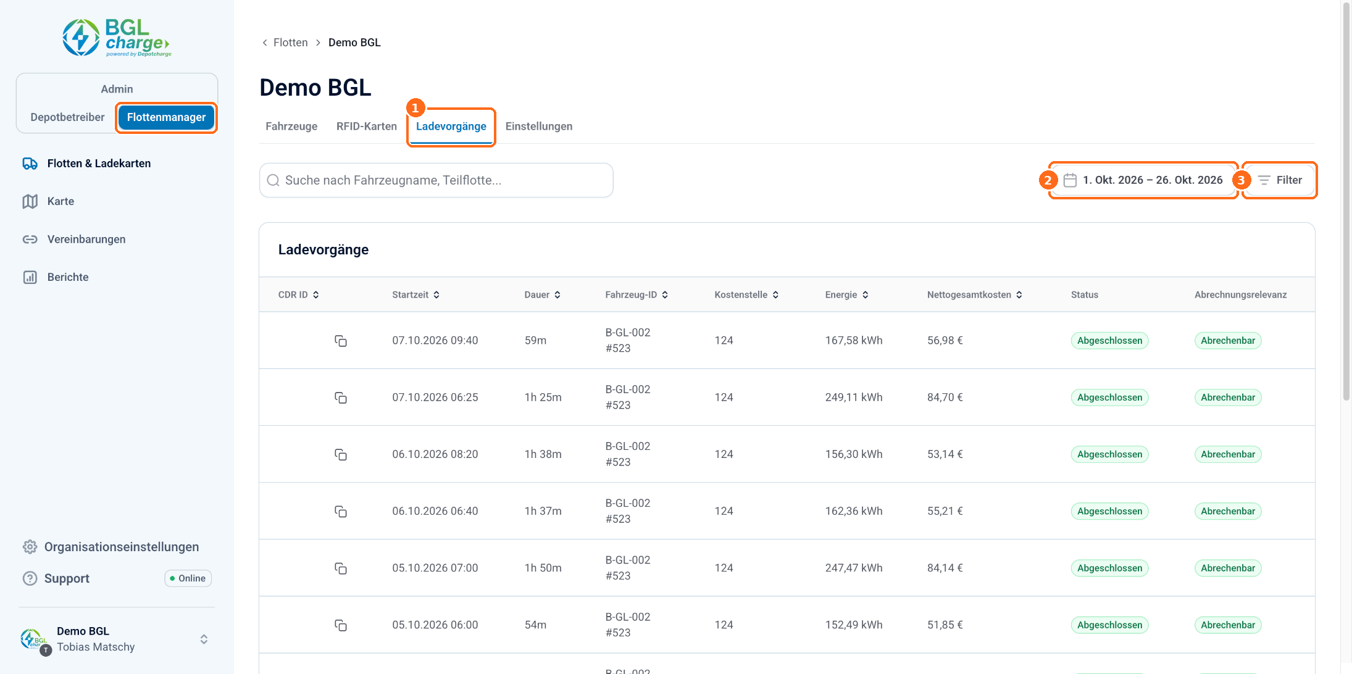Switch to the Fahrzeuge tab
Viewport: 1352px width, 674px height.
[x=291, y=127]
